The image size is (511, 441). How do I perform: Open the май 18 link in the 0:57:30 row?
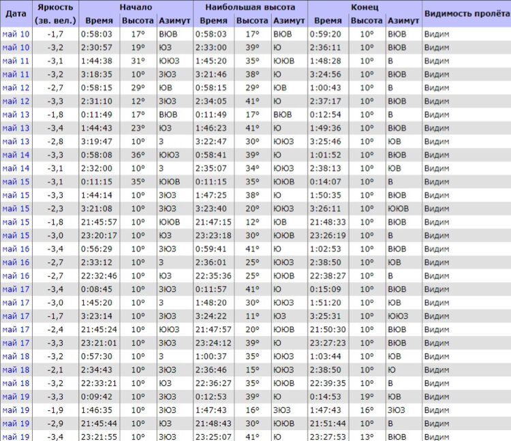16,356
